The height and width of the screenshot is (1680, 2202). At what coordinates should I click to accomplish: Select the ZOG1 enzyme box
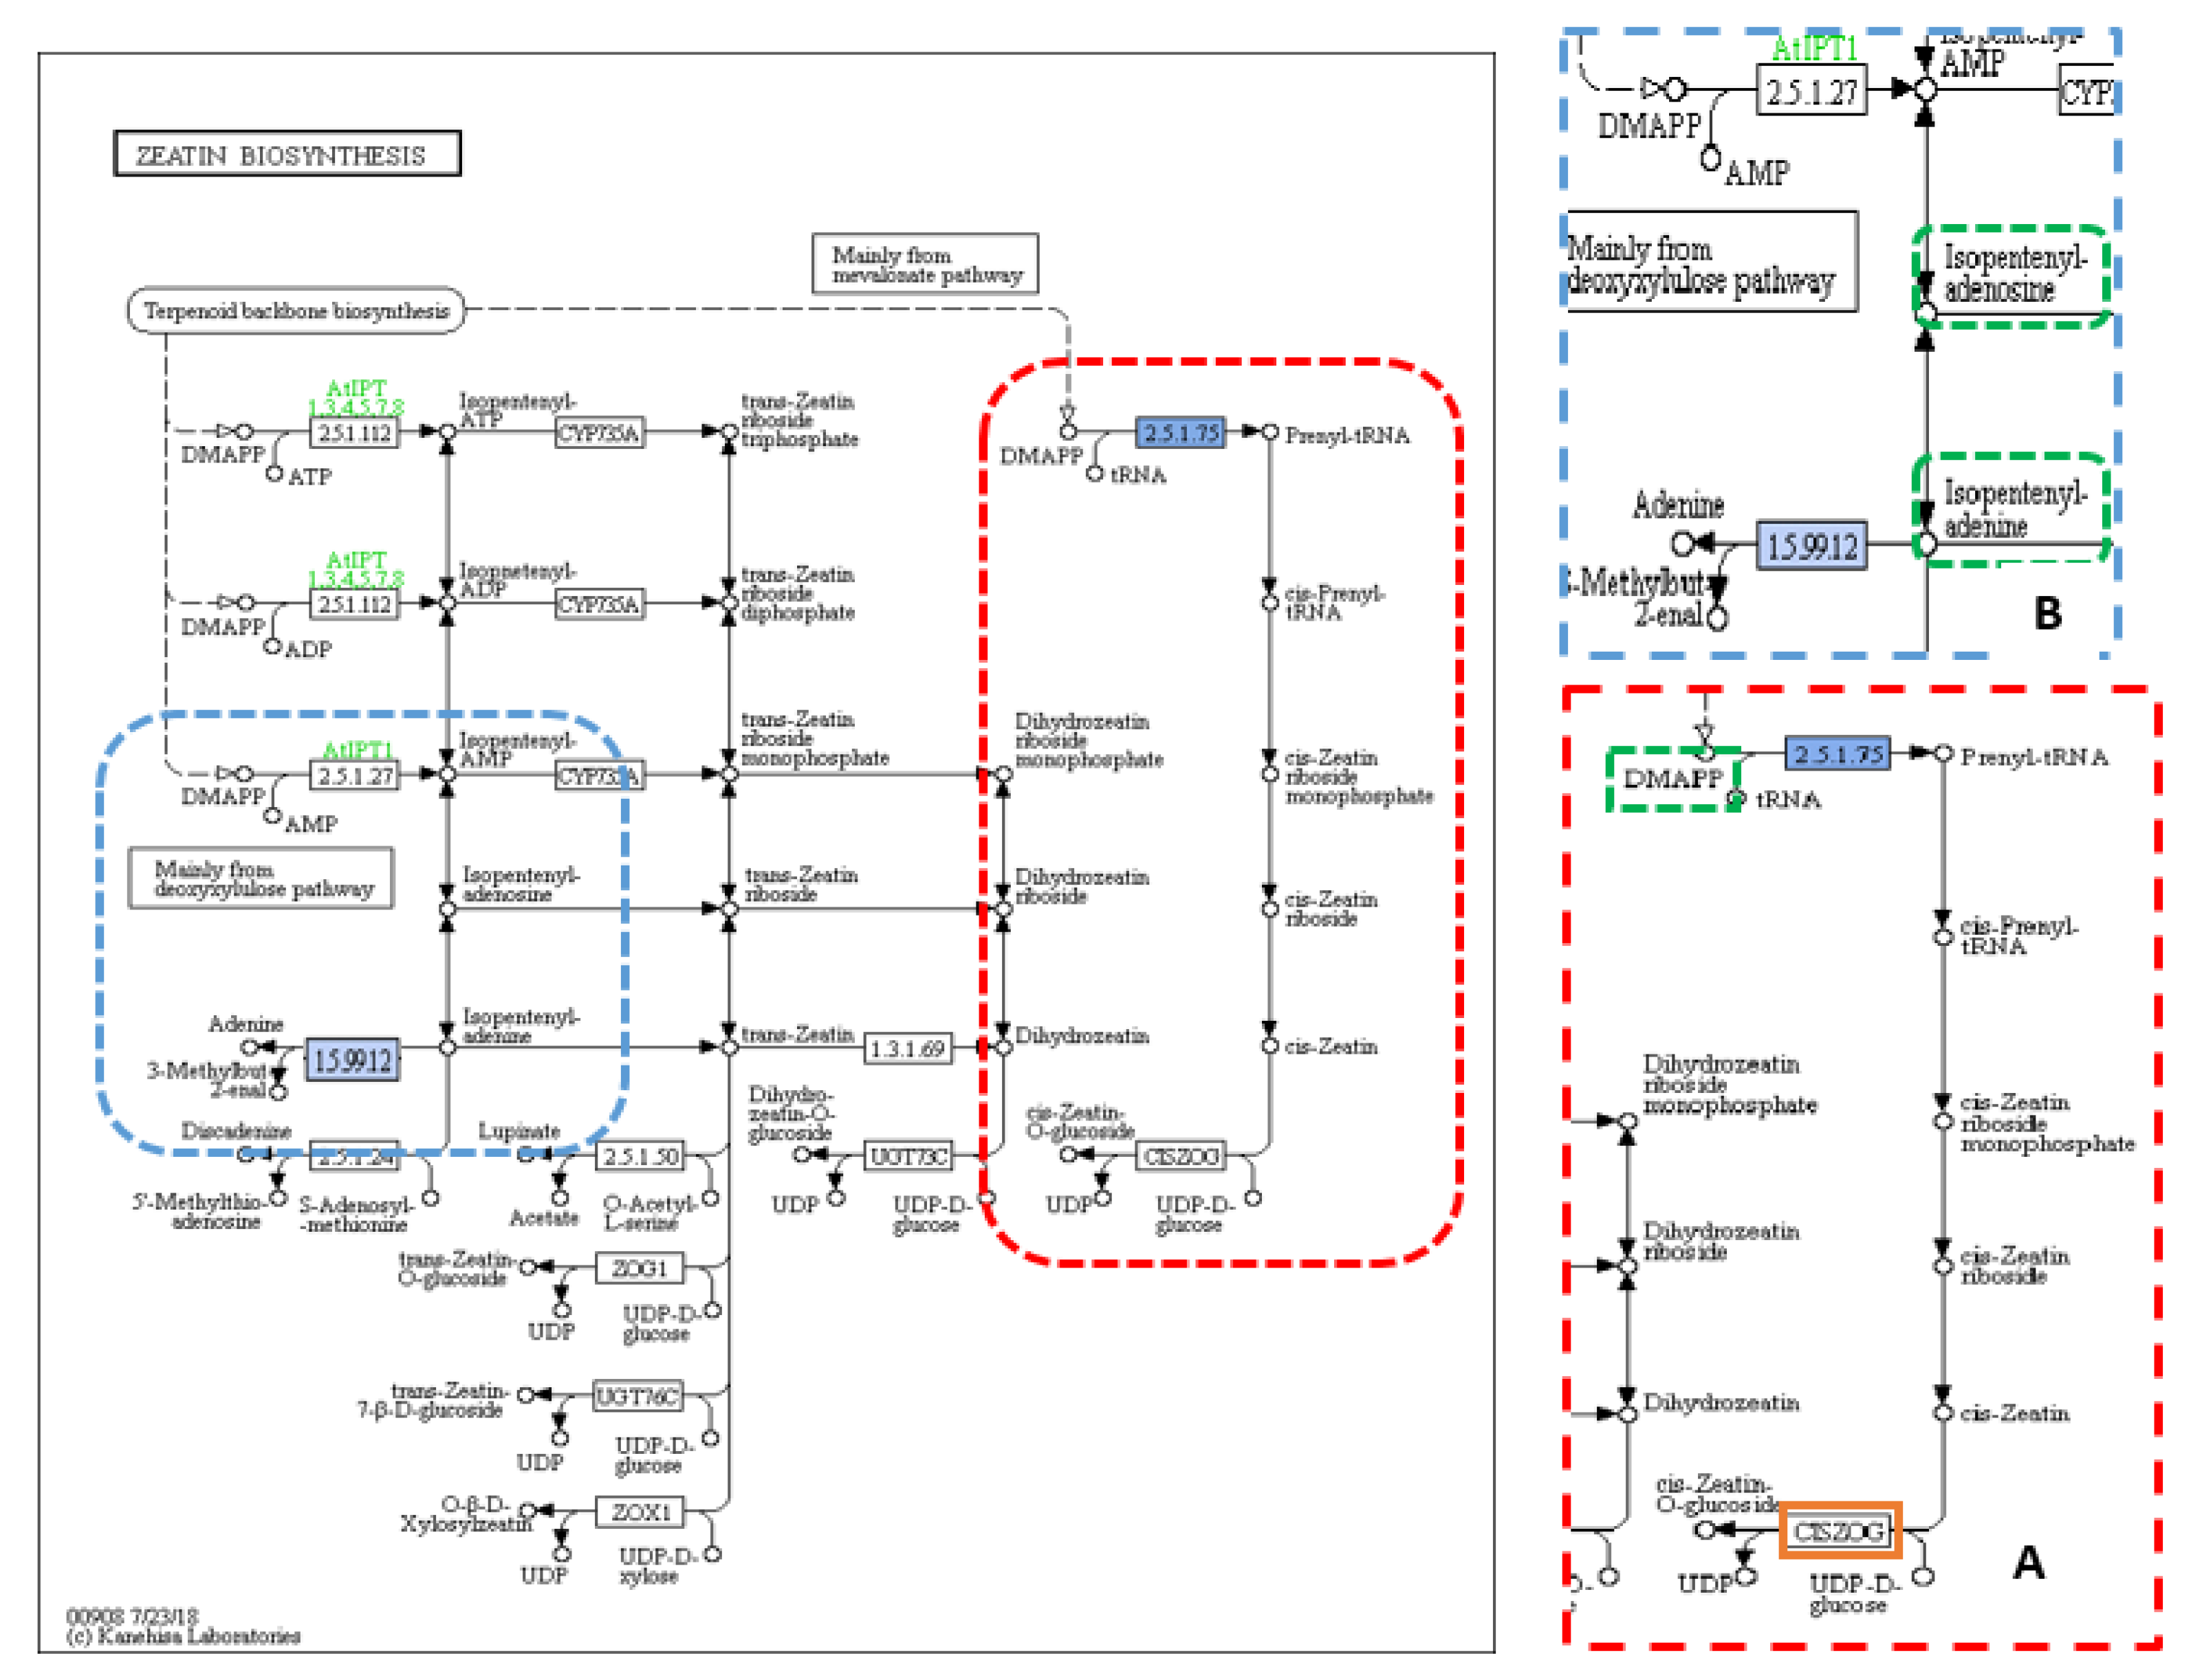click(x=640, y=1269)
